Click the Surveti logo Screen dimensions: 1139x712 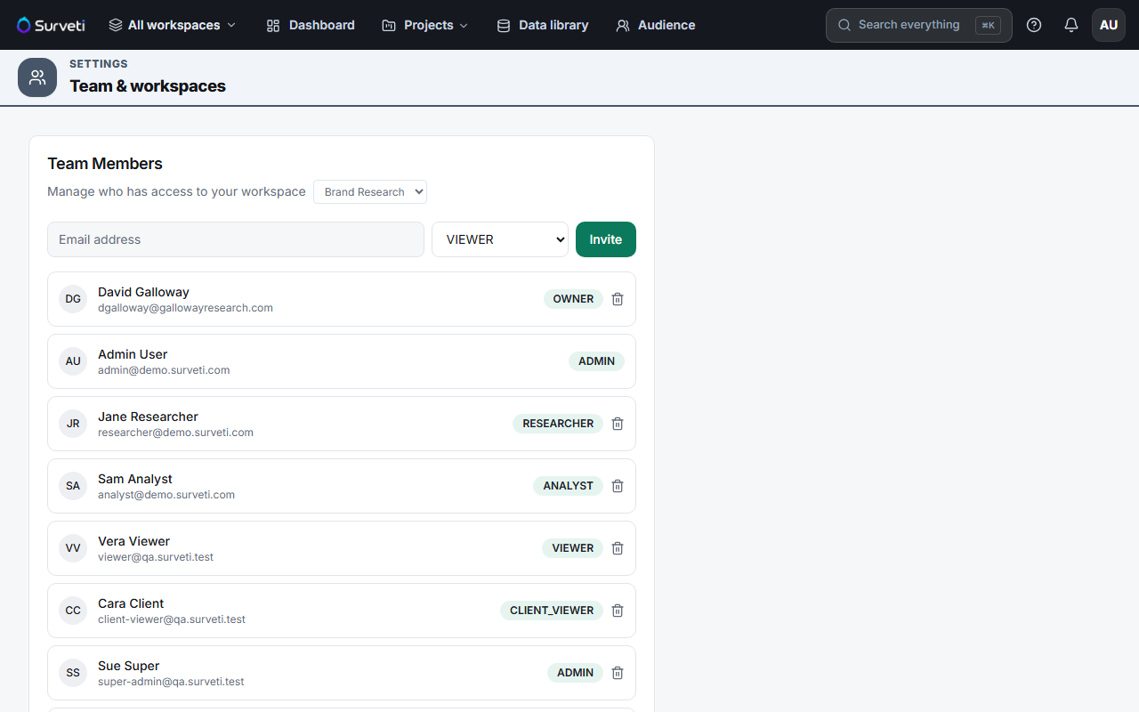51,25
